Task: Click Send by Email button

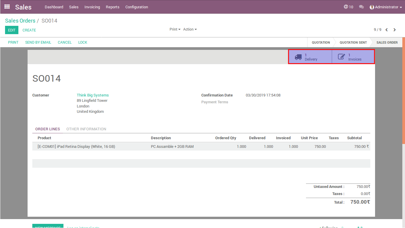Action: coord(38,42)
